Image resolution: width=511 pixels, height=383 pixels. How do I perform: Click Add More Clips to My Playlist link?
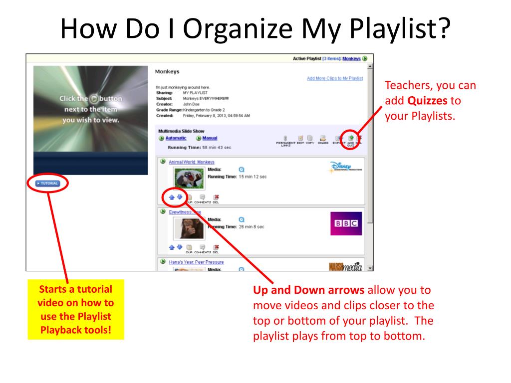pyautogui.click(x=335, y=78)
